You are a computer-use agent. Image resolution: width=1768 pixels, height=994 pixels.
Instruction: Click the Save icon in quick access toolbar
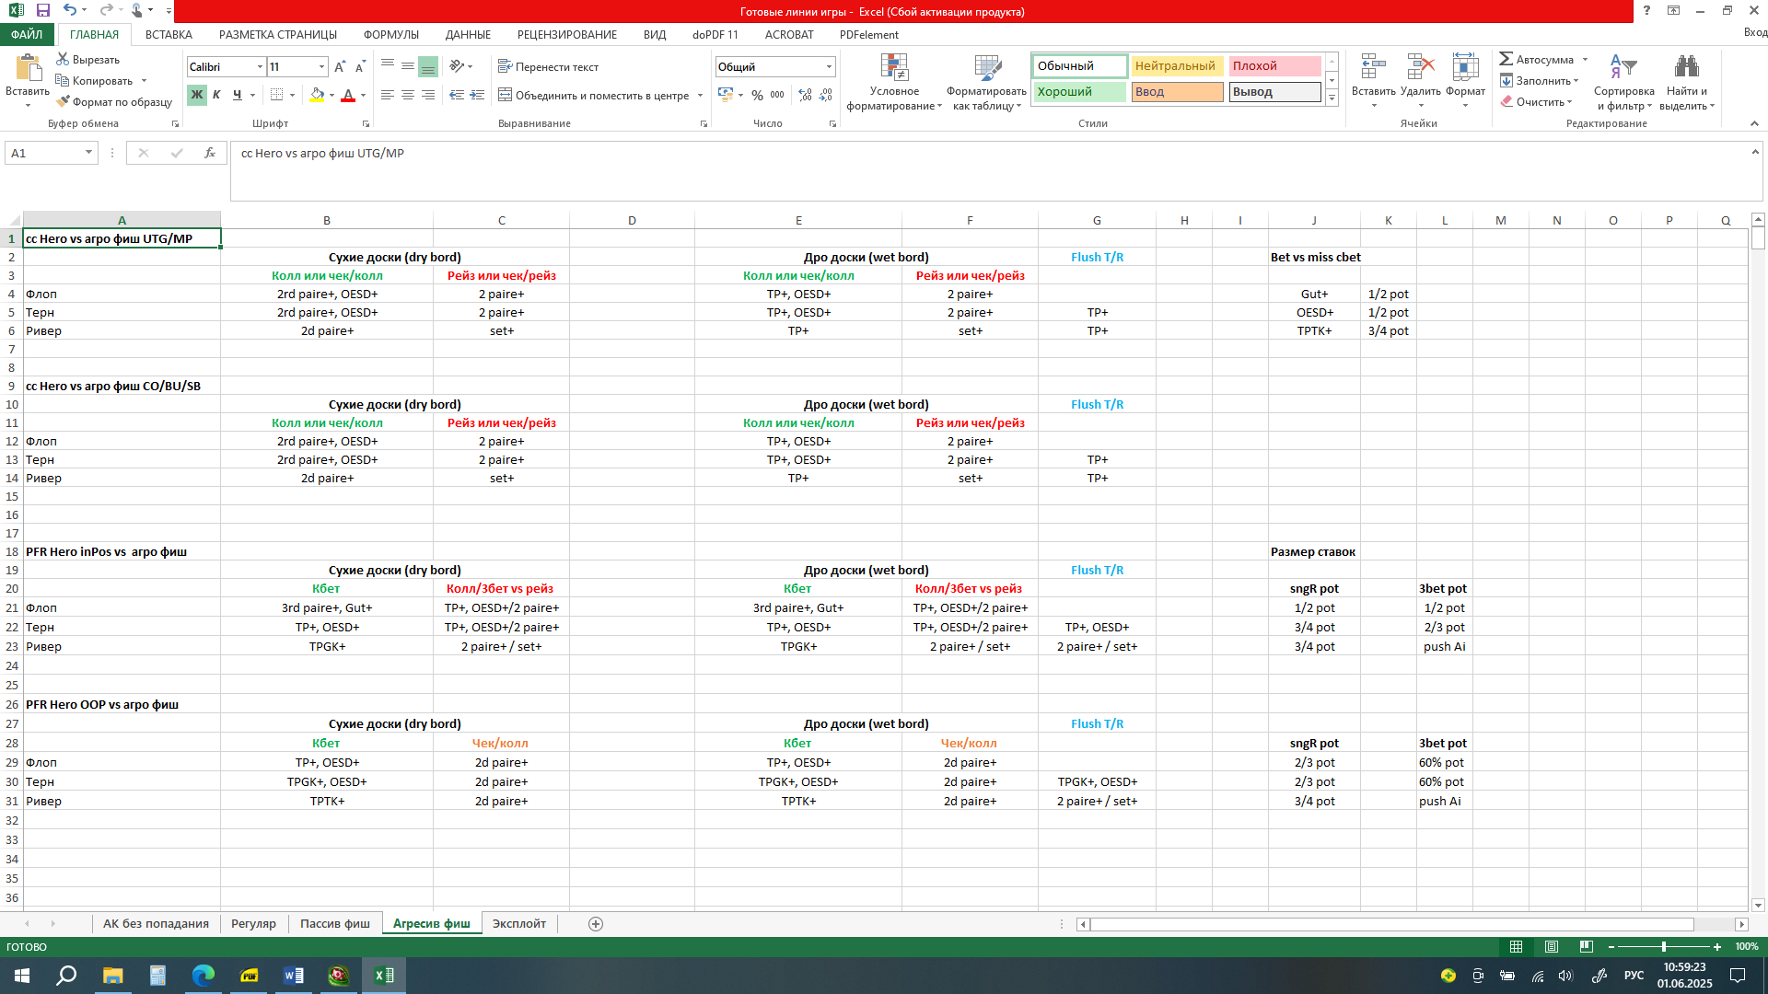42,10
